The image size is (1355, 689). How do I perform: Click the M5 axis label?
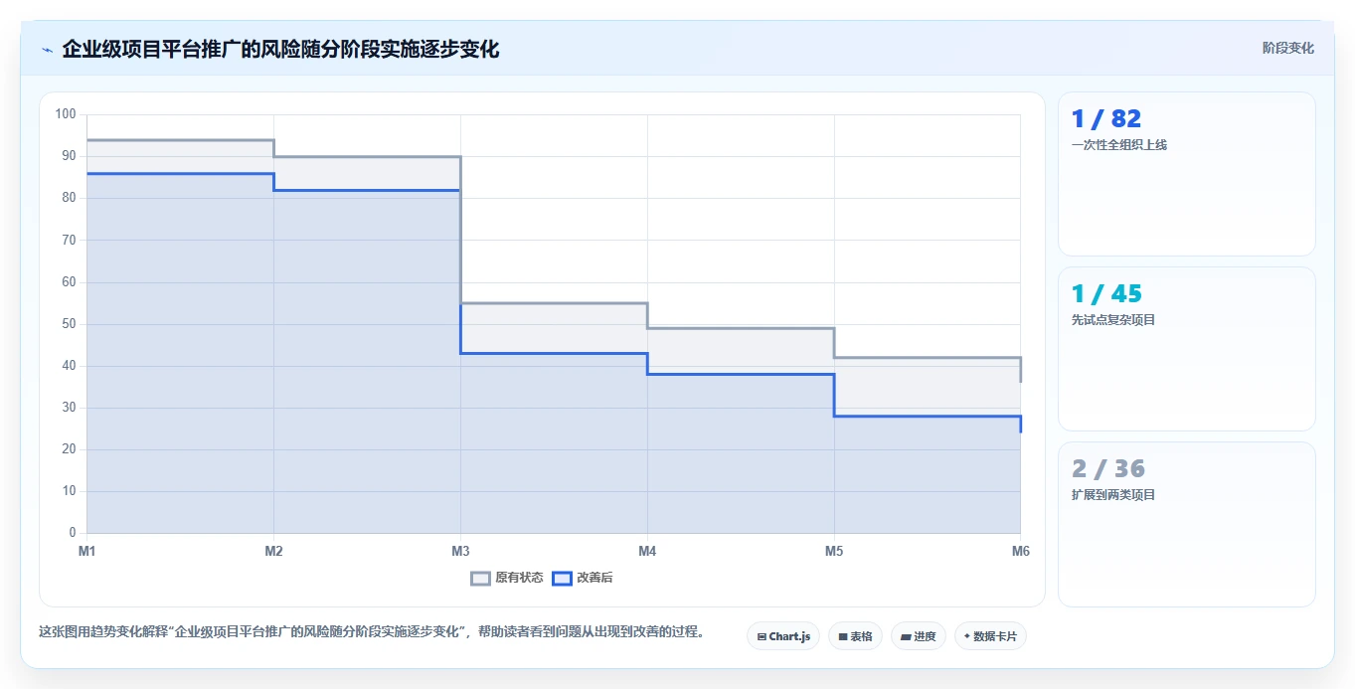[x=834, y=551]
